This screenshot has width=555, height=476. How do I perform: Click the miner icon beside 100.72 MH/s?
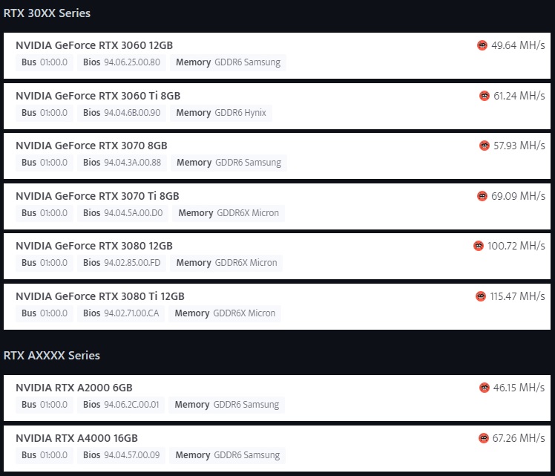[478, 246]
